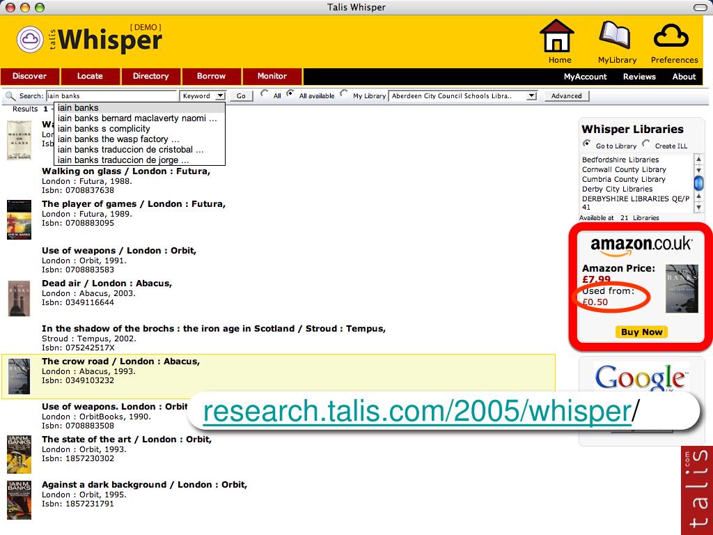Select the All available radio button
The height and width of the screenshot is (535, 713).
coord(290,94)
